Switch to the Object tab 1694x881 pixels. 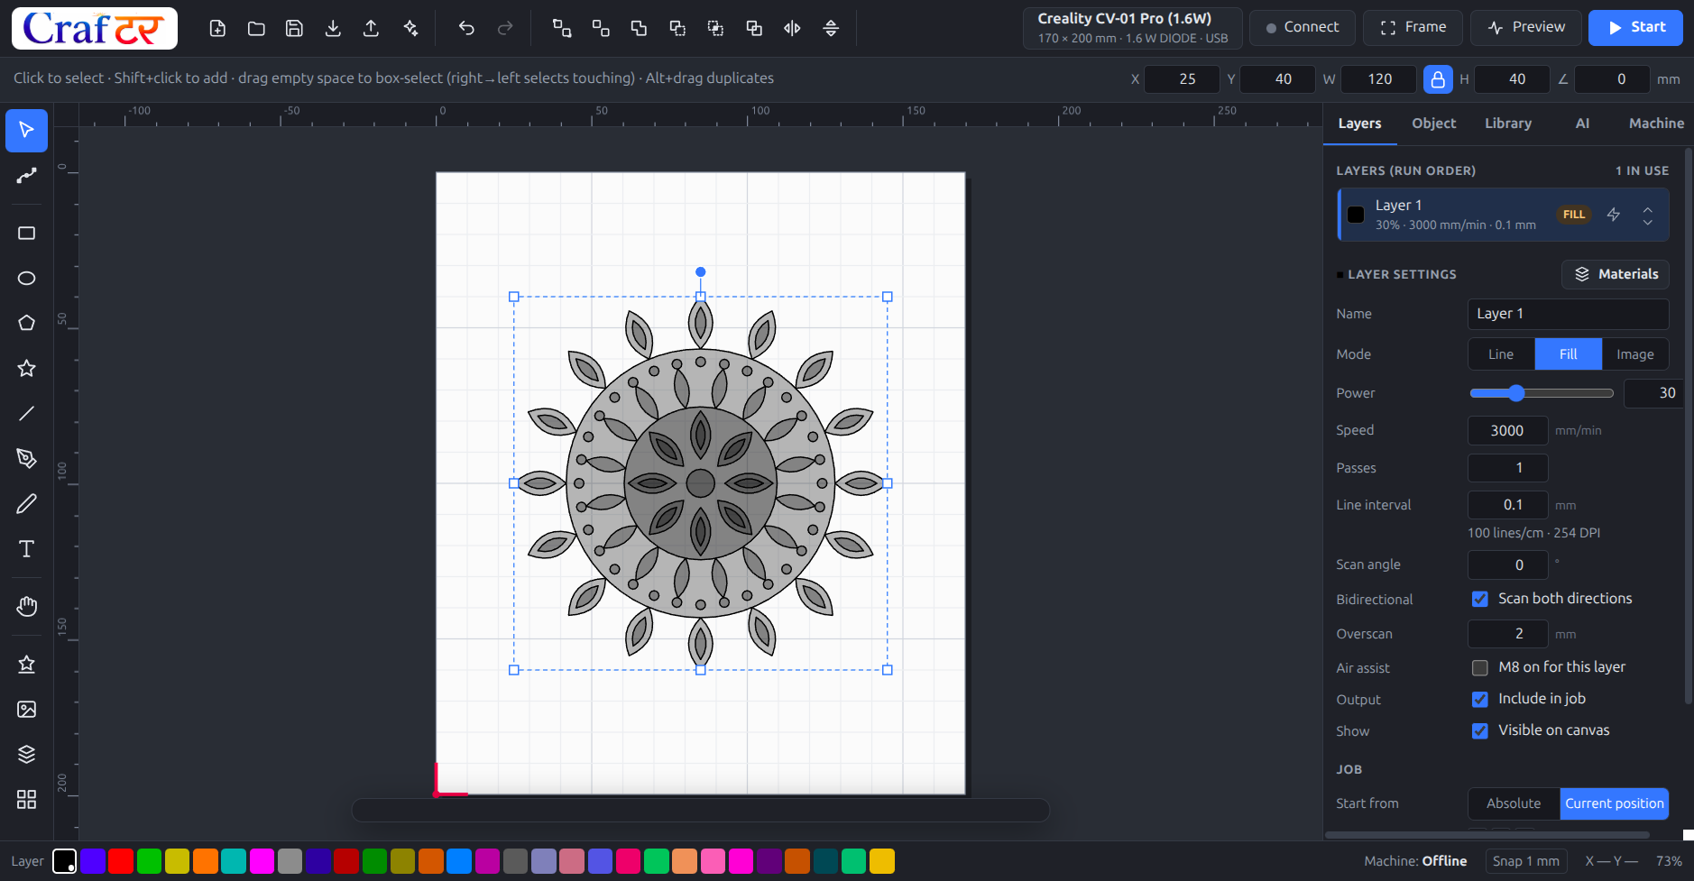coord(1433,124)
